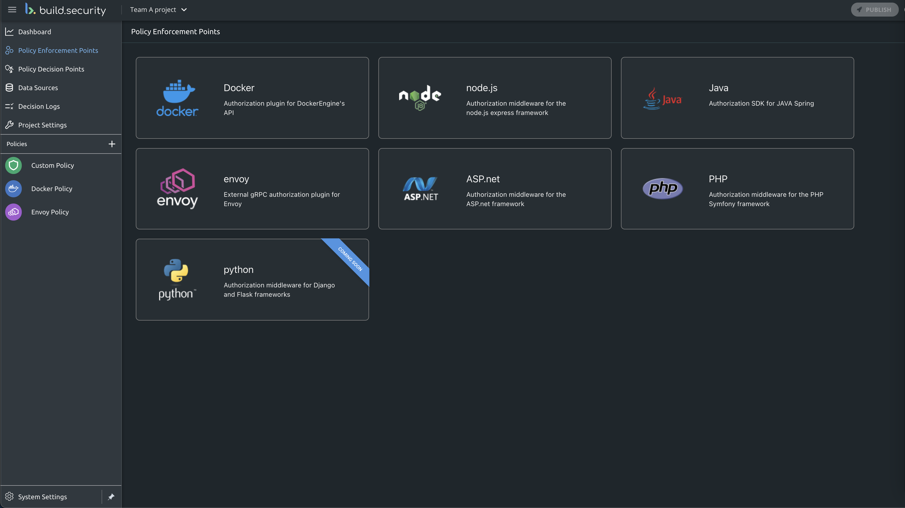Click the Custom Policy sidebar item

click(52, 165)
